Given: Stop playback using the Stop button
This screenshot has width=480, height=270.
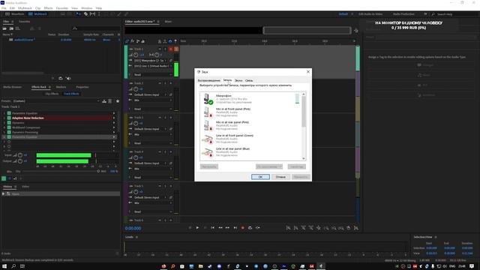Looking at the screenshot, I should (x=190, y=228).
